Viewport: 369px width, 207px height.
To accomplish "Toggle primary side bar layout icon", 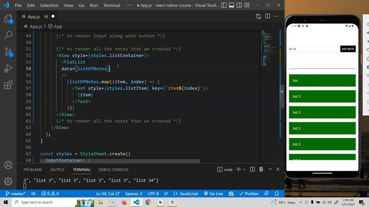I will (224, 5).
